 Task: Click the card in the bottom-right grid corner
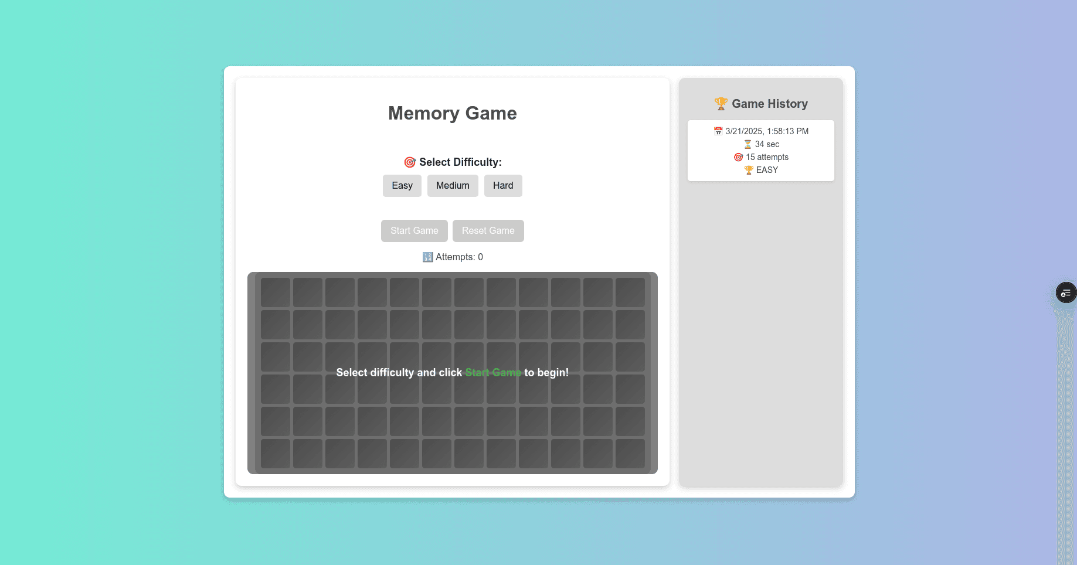630,453
